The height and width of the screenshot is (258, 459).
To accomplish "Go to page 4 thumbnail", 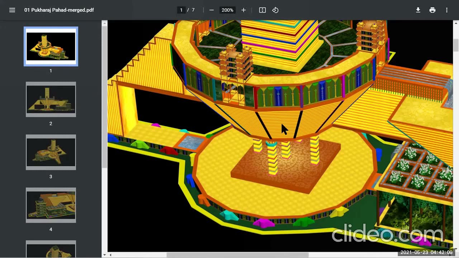I will pos(51,205).
